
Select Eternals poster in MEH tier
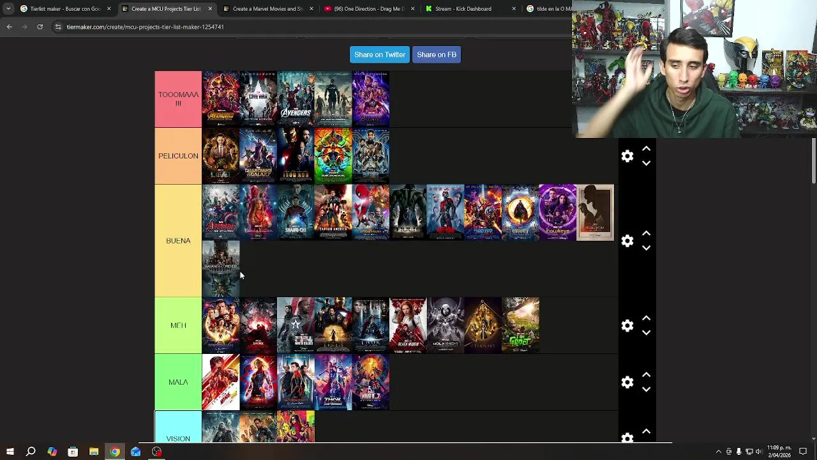(483, 326)
